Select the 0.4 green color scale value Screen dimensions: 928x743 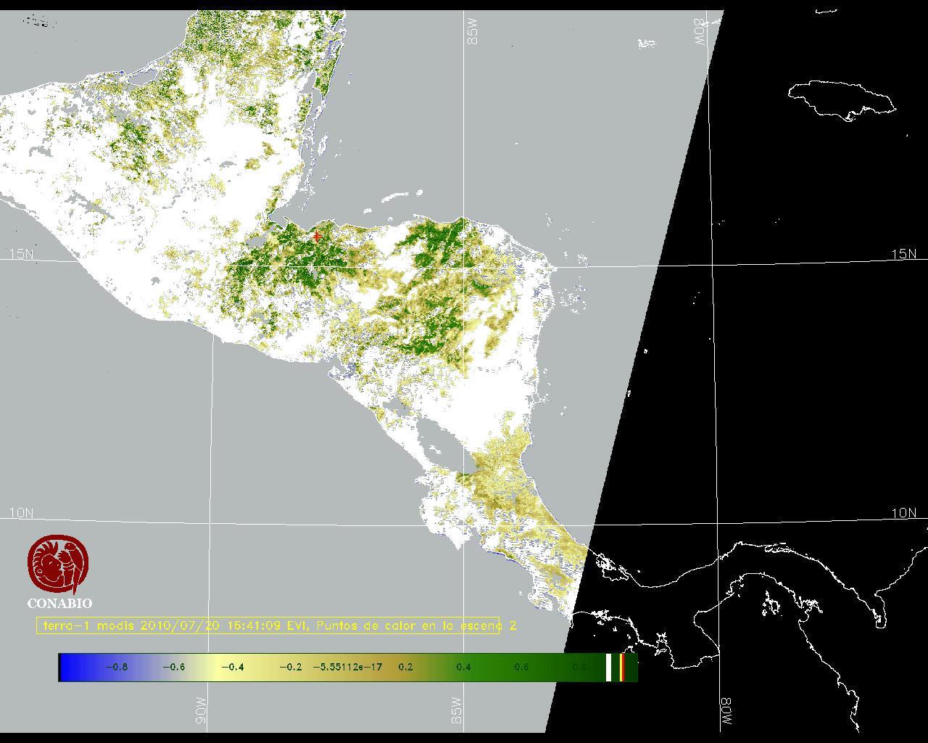coord(463,667)
